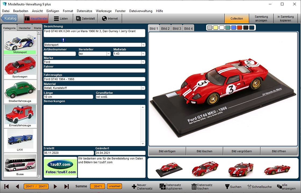Image resolution: width=301 pixels, height=193 pixels.
Task: Click the Bemerkungen text area
Action: [92, 125]
